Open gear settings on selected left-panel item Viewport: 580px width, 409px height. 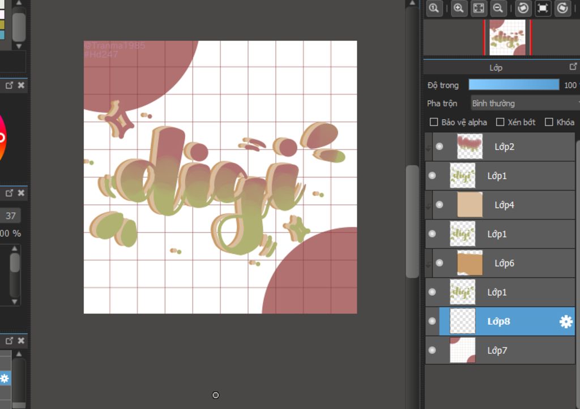click(5, 378)
